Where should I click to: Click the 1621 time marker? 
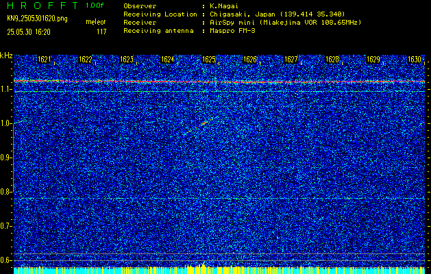pyautogui.click(x=45, y=60)
